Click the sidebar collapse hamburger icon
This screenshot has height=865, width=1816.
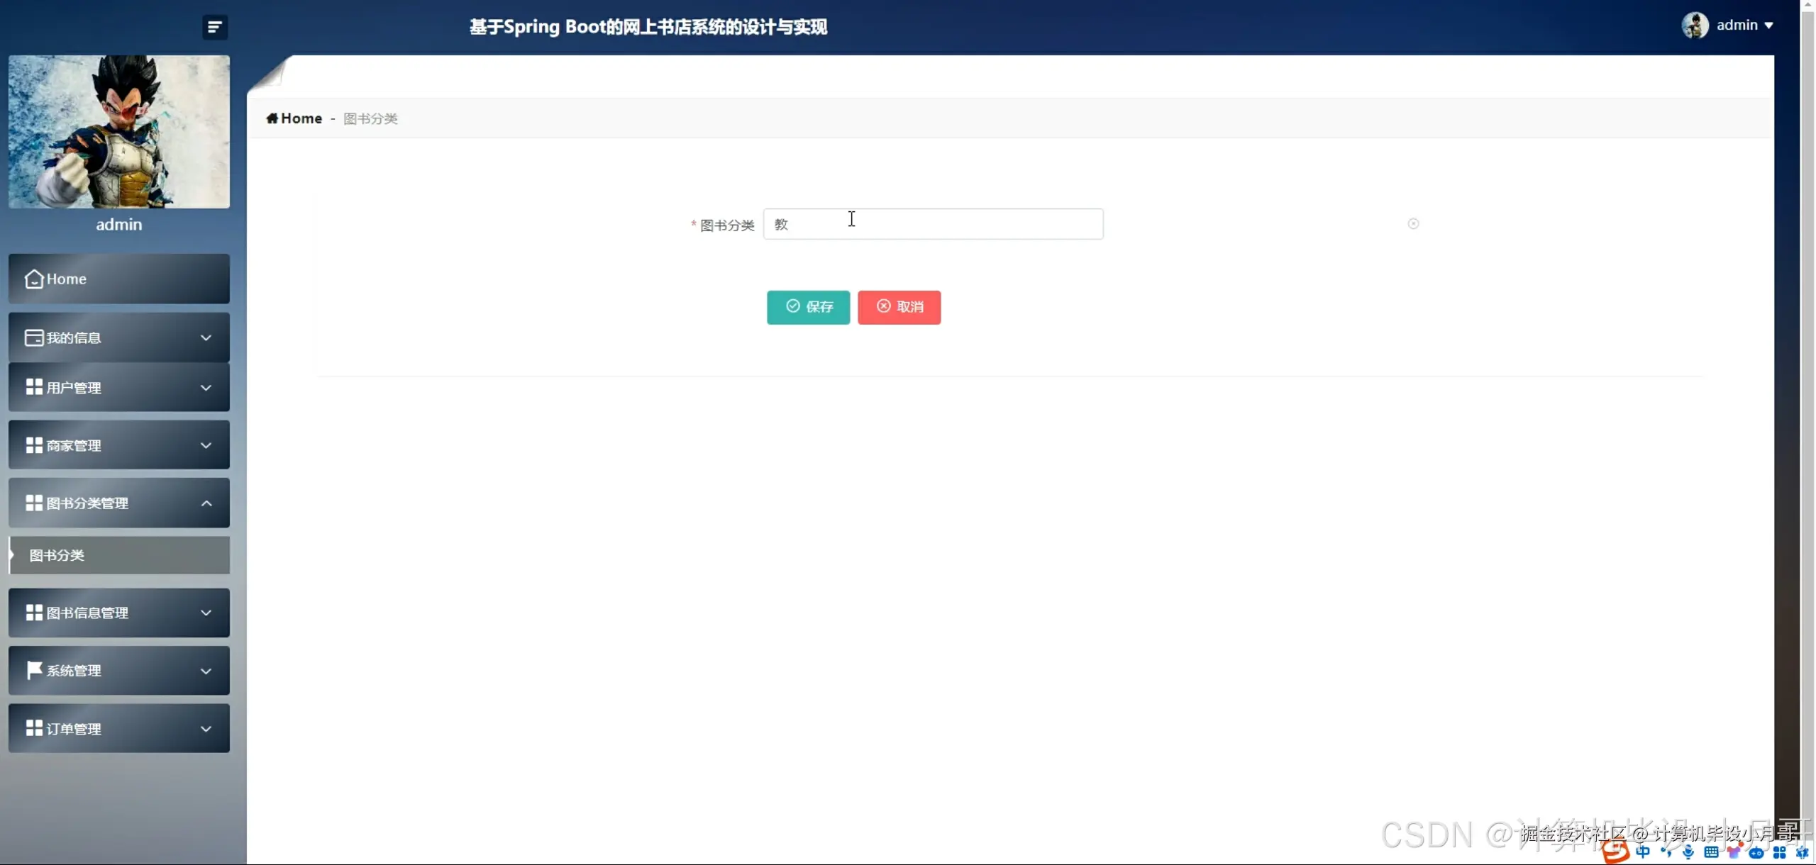click(214, 27)
